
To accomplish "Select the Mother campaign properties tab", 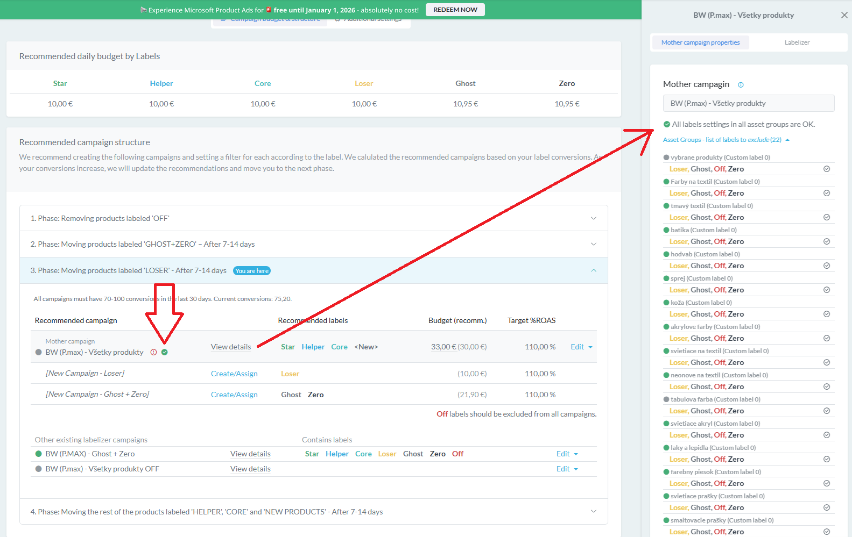I will [x=700, y=42].
